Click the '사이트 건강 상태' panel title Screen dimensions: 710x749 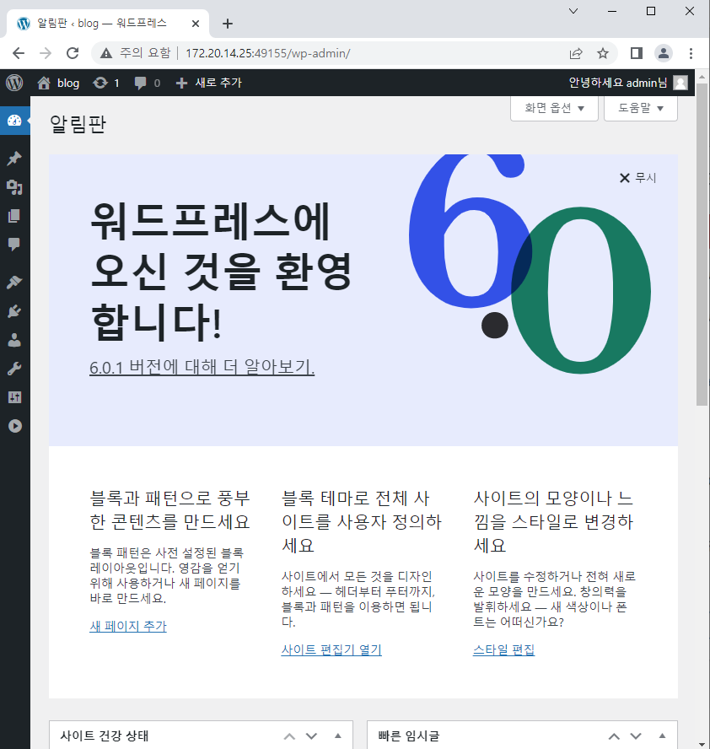pyautogui.click(x=105, y=736)
